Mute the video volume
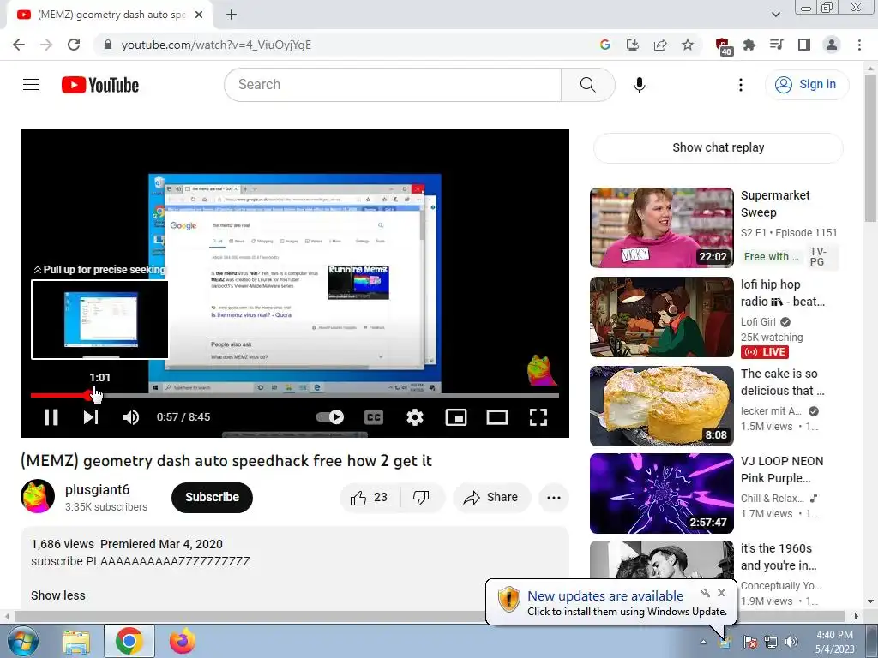 tap(131, 417)
